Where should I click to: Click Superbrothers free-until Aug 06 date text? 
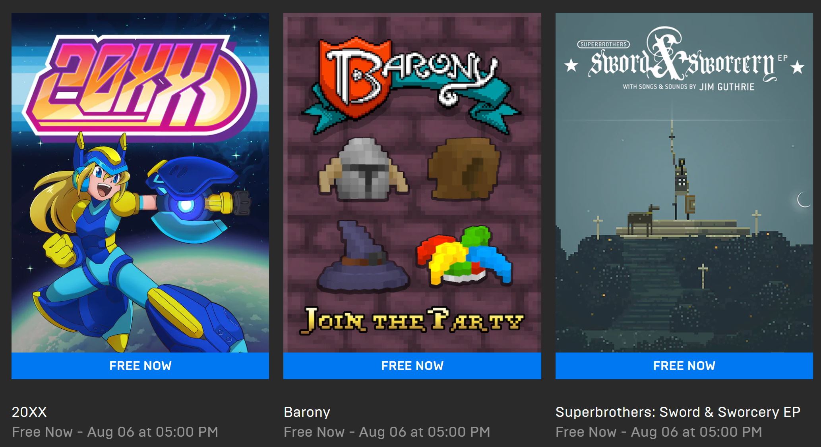[659, 432]
